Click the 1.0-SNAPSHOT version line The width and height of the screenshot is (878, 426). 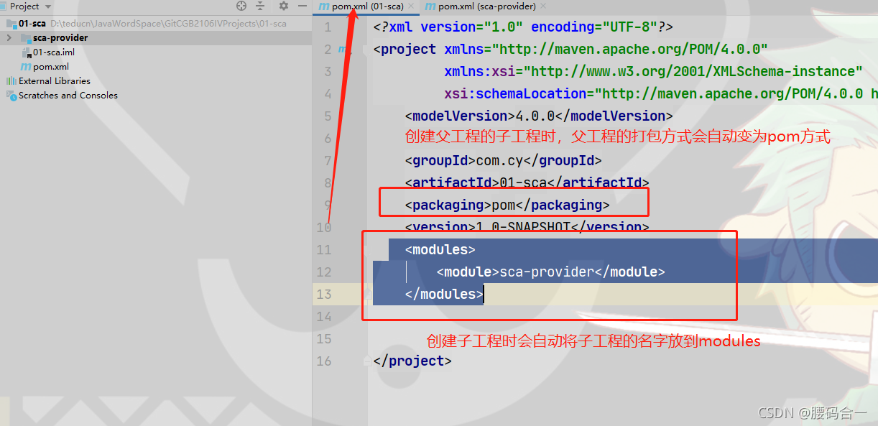coord(527,227)
